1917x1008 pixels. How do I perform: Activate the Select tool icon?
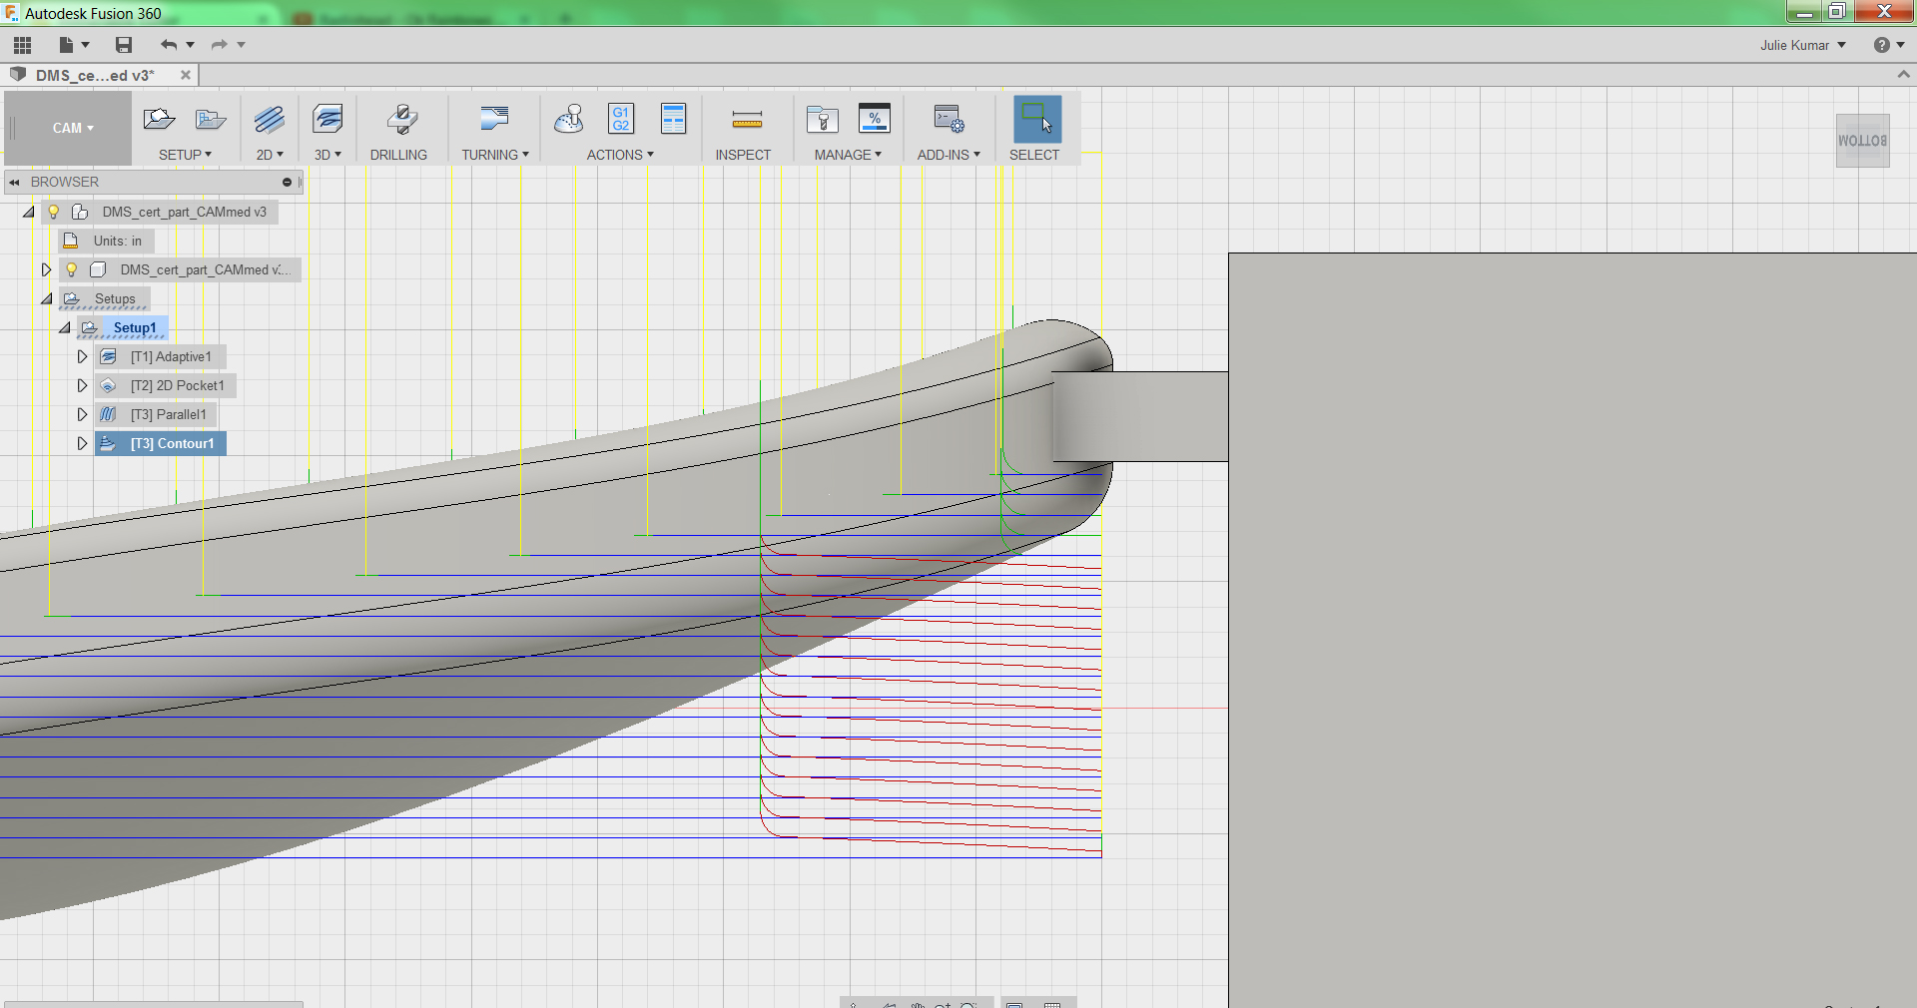point(1037,120)
